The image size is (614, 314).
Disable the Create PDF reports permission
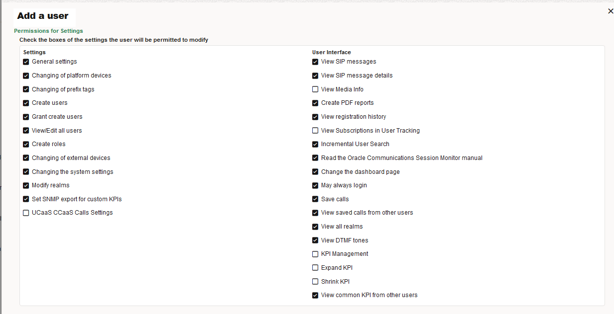tap(315, 103)
